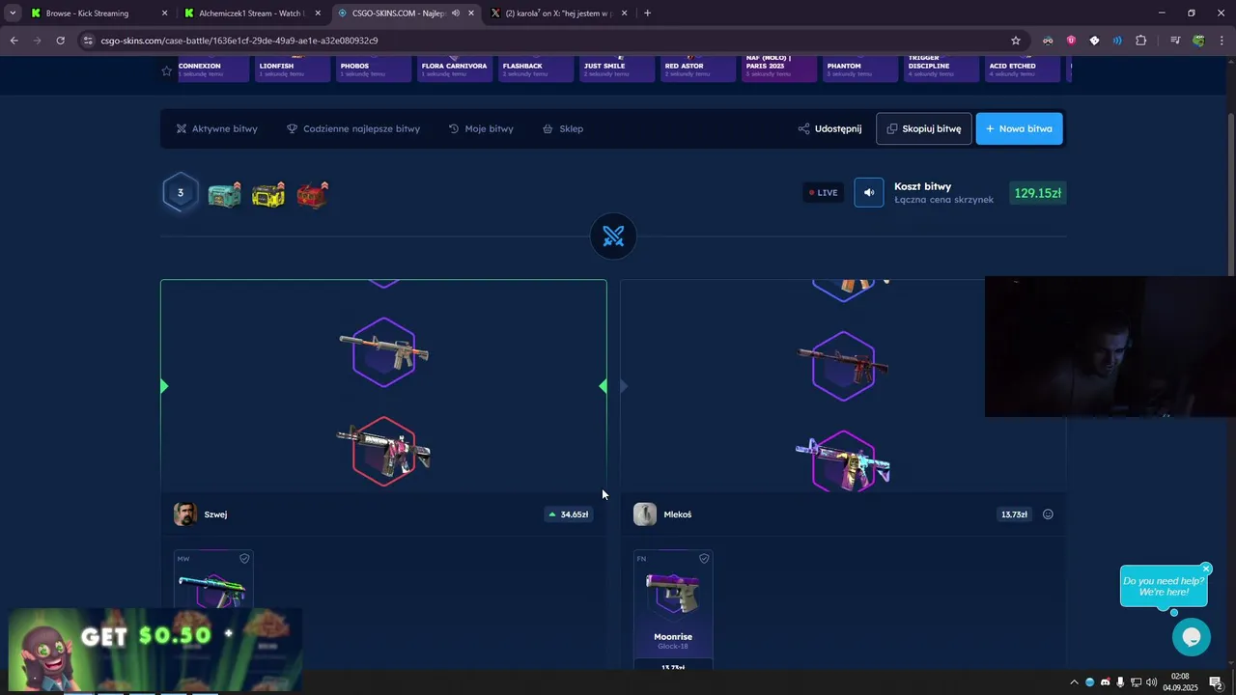Click the LIVE indicator badge
The width and height of the screenshot is (1236, 695).
tap(824, 192)
